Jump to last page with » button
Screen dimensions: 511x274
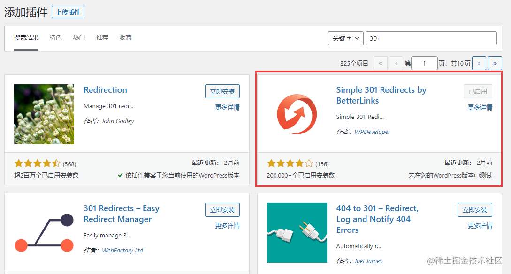495,63
